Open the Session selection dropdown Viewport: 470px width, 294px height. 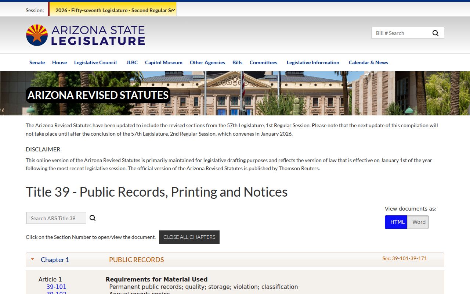pyautogui.click(x=112, y=10)
